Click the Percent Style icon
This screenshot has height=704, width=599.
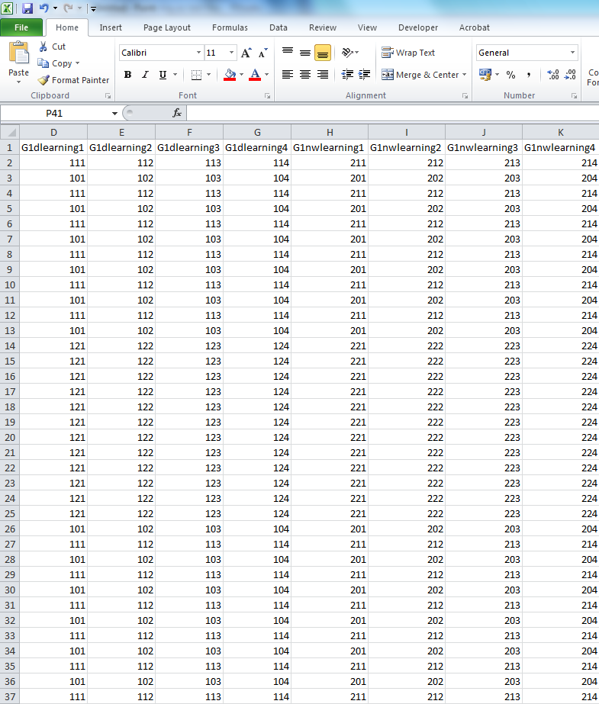click(510, 75)
